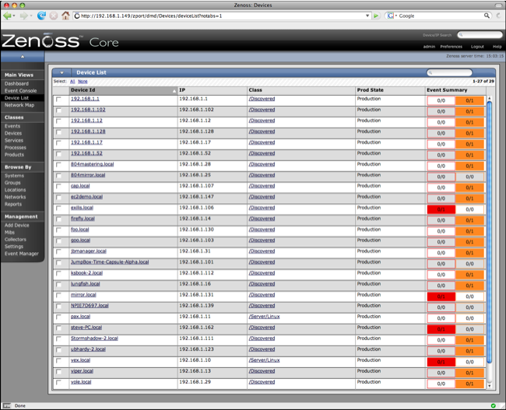Open the NPIE7D697.local device link
506x410 pixels.
tap(90, 306)
